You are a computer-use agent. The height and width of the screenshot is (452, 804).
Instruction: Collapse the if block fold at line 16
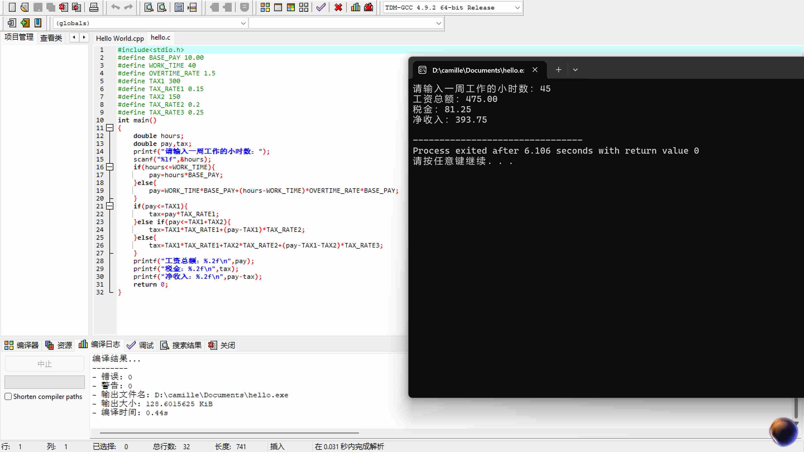click(x=109, y=167)
